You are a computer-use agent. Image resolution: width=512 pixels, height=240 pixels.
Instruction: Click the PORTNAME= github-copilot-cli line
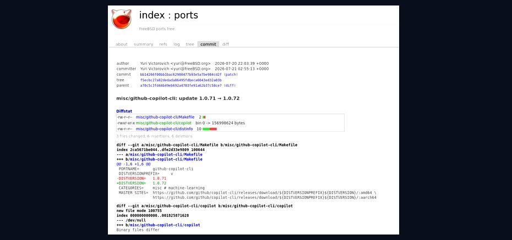click(x=156, y=169)
